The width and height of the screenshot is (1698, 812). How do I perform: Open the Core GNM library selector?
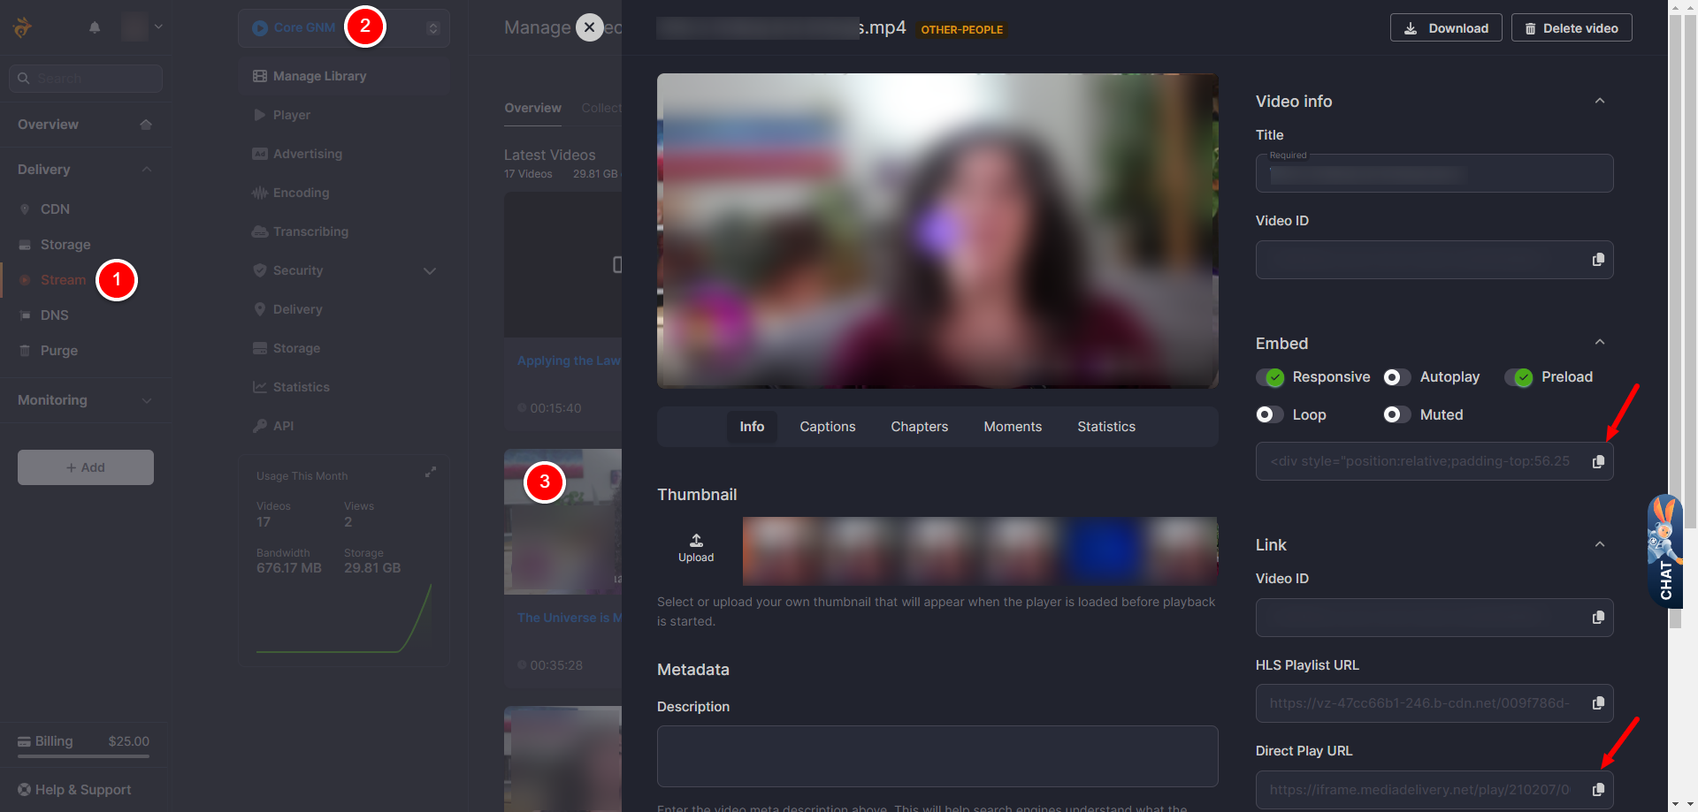click(x=344, y=28)
